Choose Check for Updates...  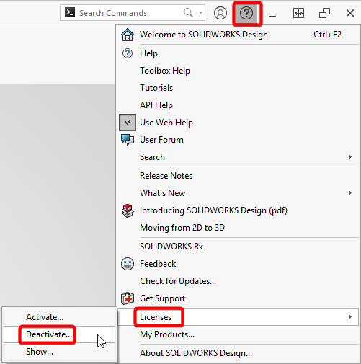[x=178, y=281]
